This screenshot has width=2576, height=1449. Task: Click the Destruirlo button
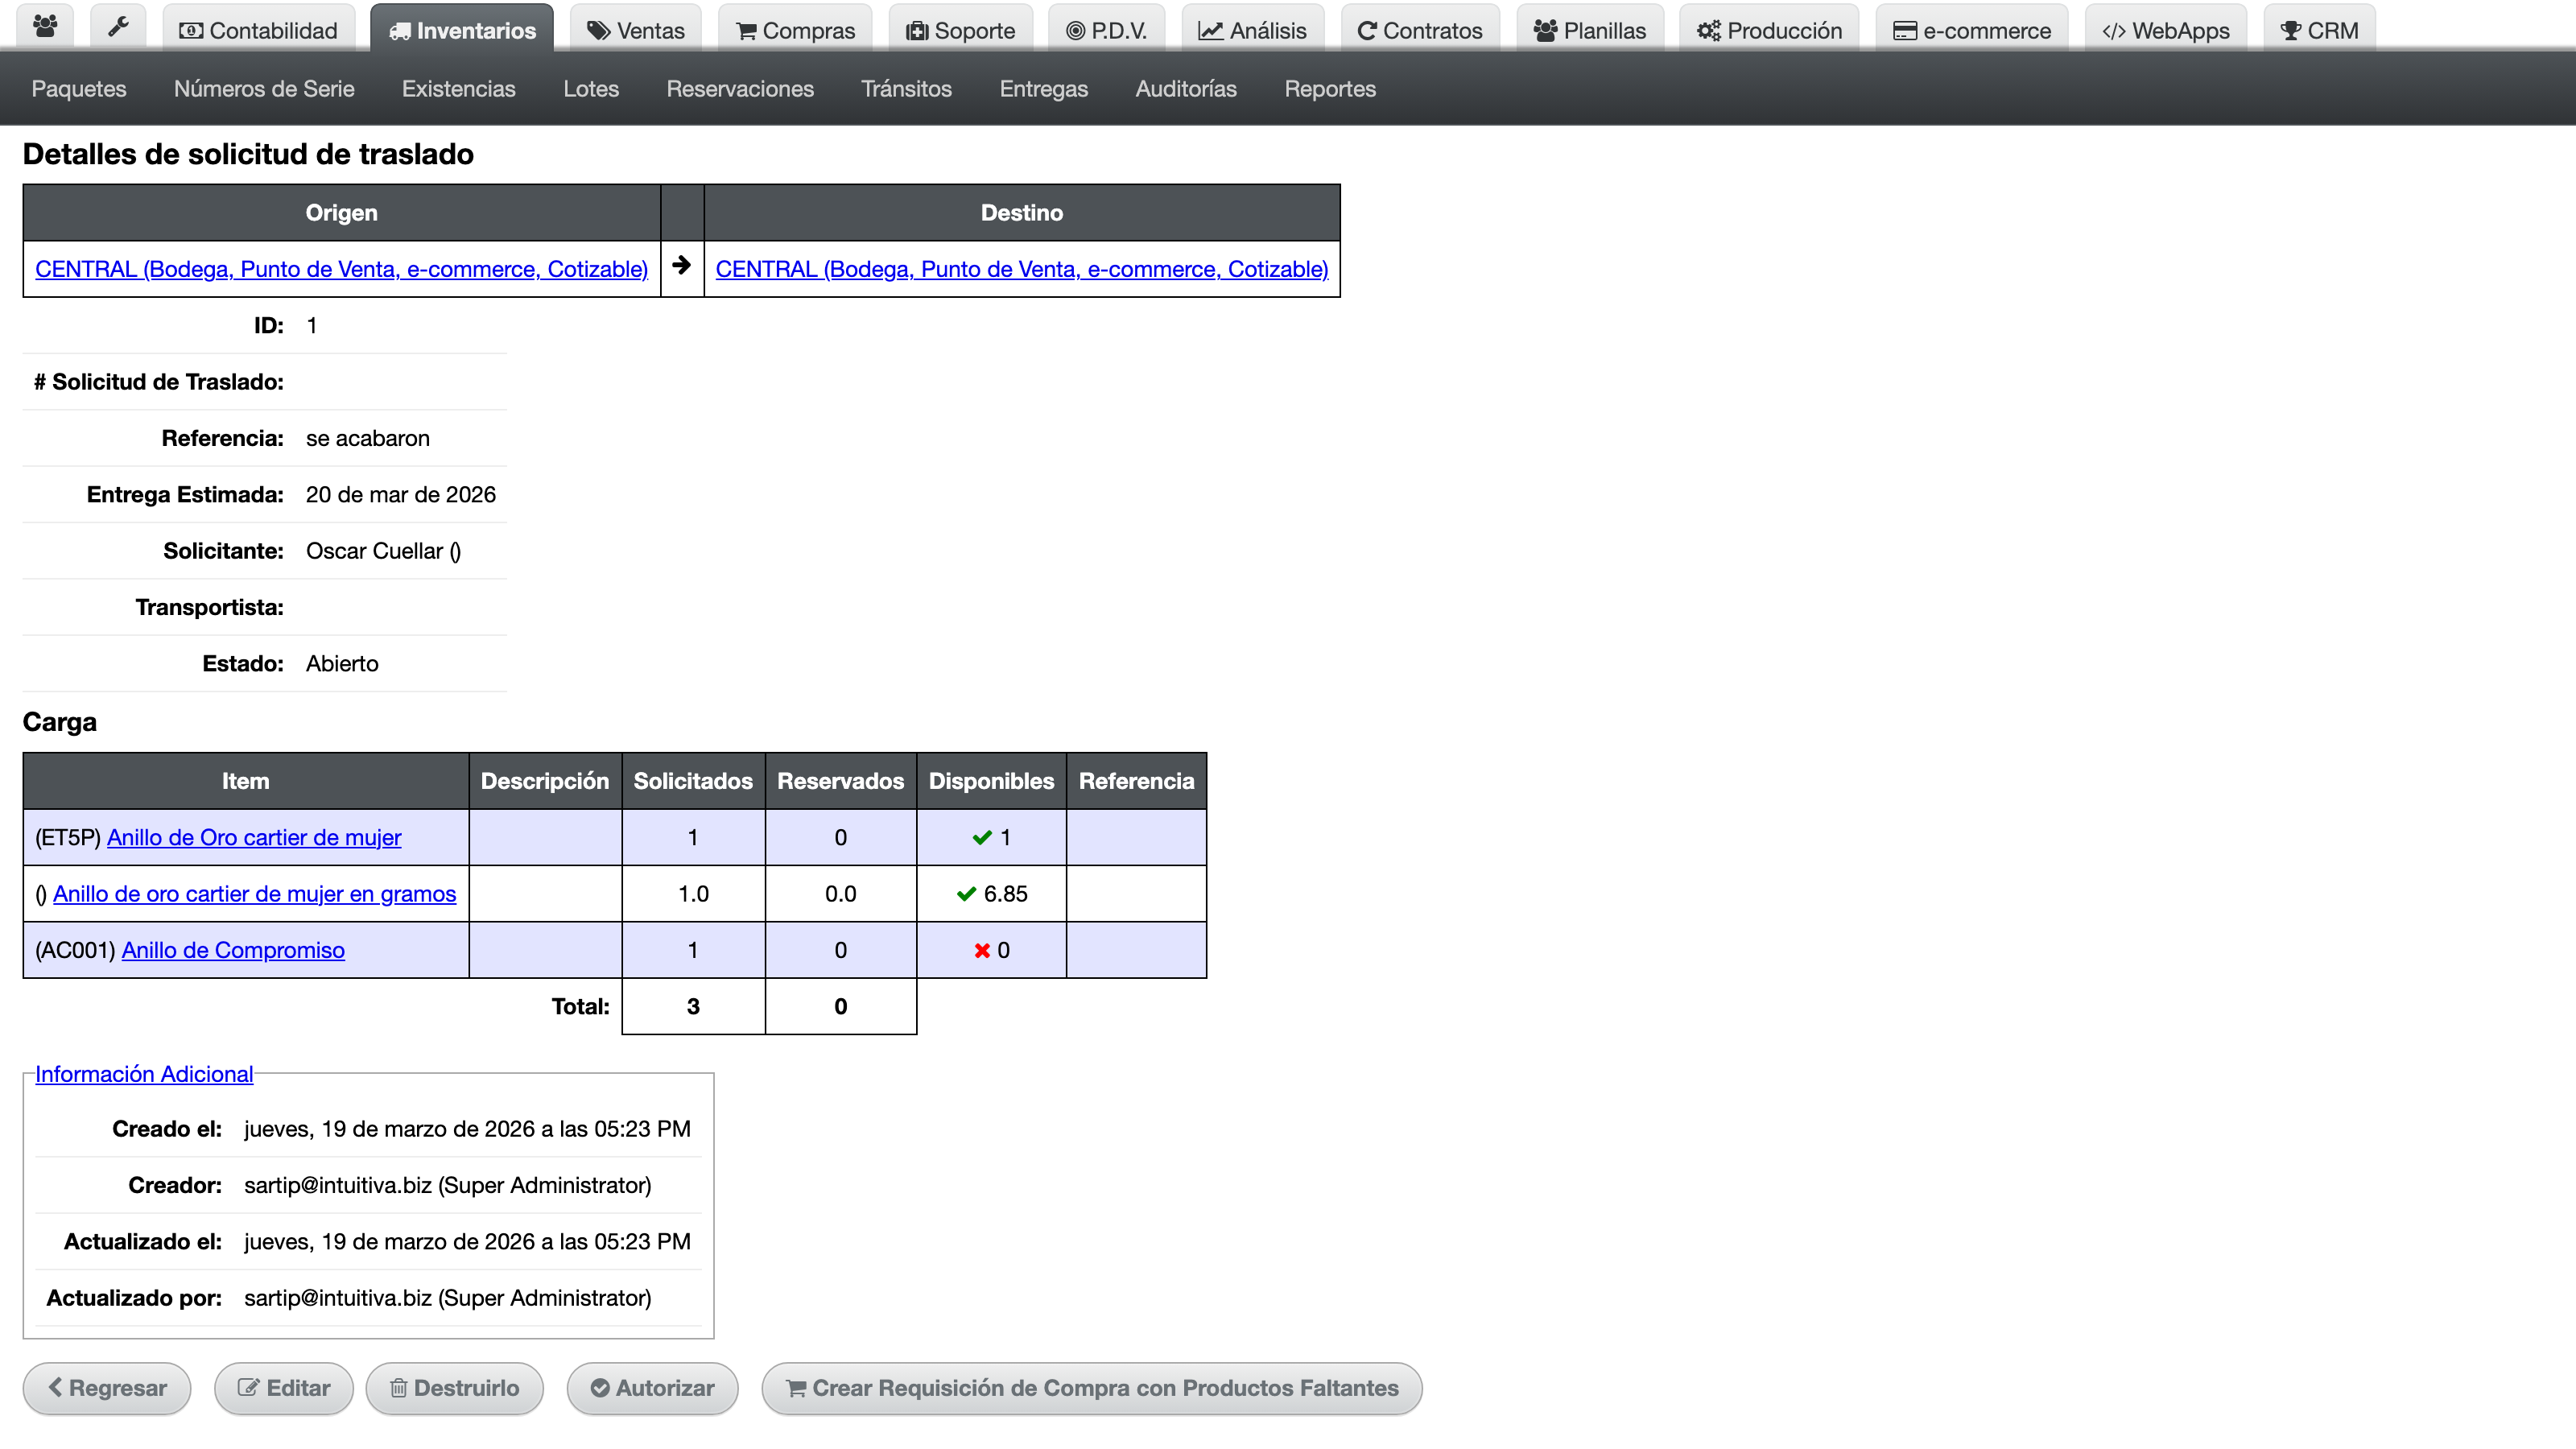coord(455,1388)
